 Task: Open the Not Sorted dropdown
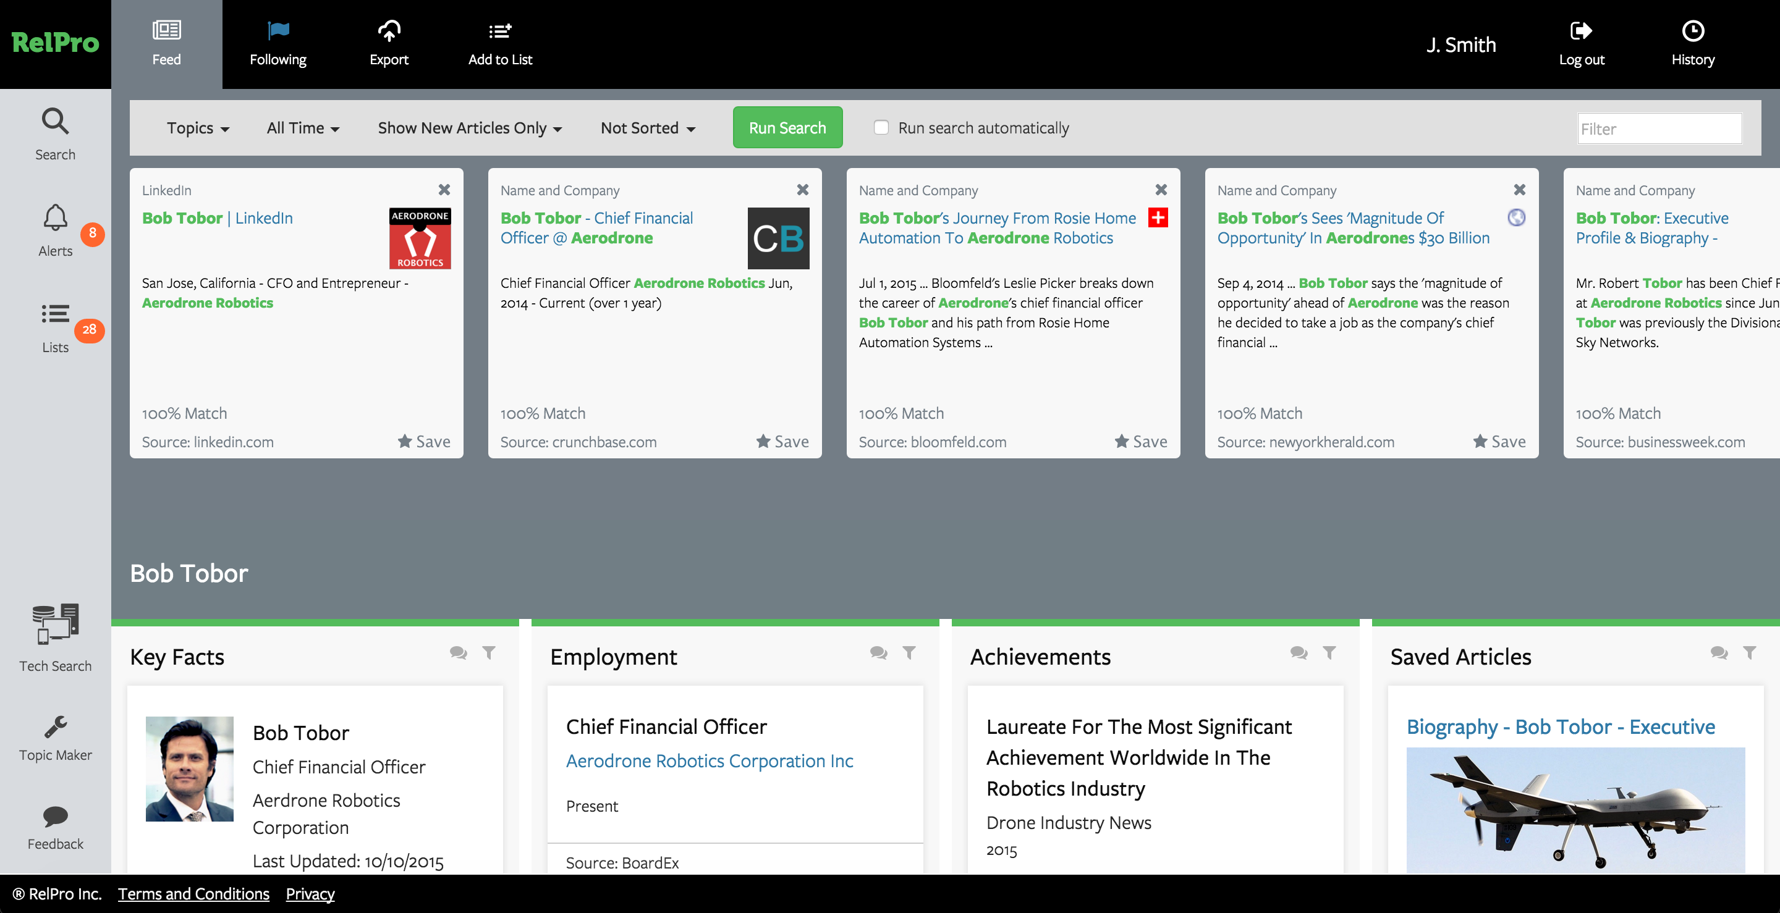(x=646, y=127)
